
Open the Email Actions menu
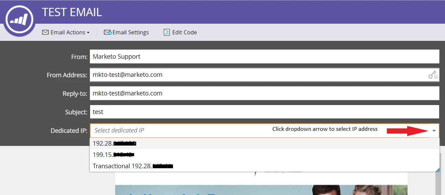66,32
